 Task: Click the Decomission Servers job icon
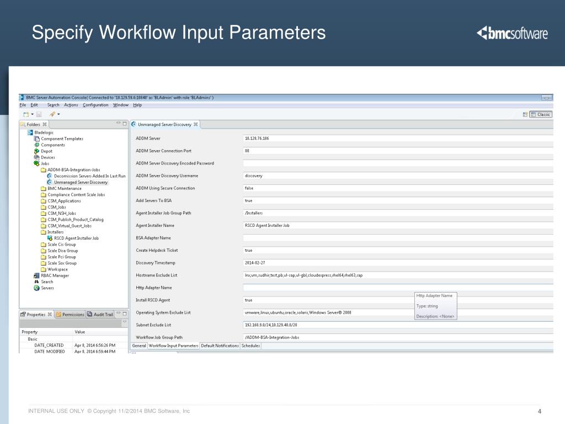50,176
